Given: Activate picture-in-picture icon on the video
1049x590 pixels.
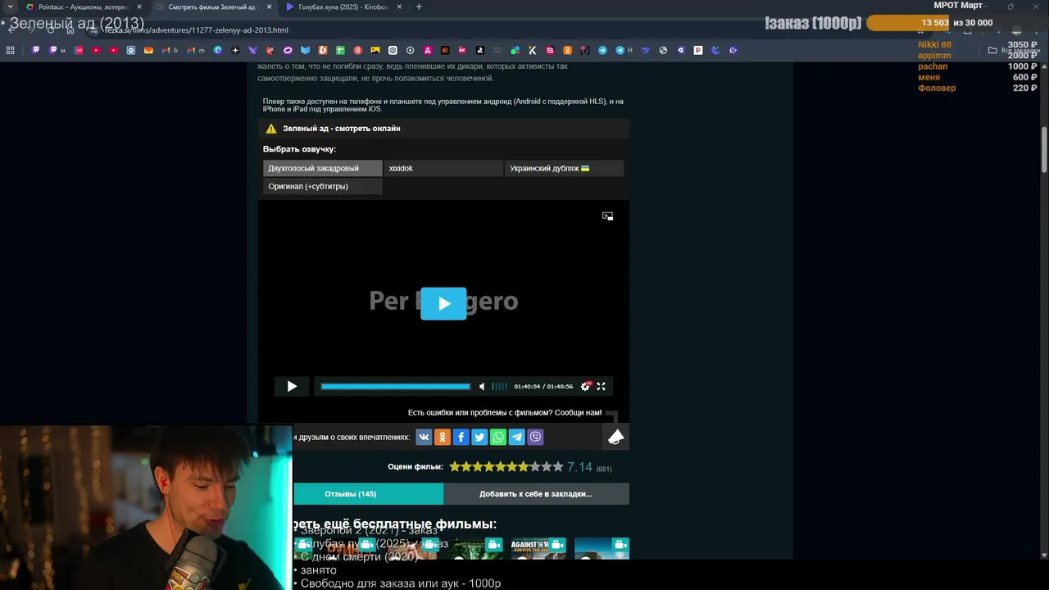Looking at the screenshot, I should pos(607,216).
